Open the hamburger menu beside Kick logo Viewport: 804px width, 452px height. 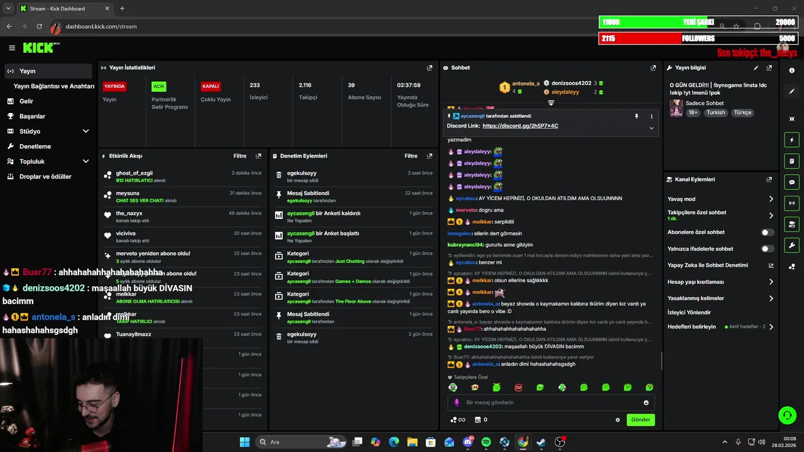tap(12, 48)
